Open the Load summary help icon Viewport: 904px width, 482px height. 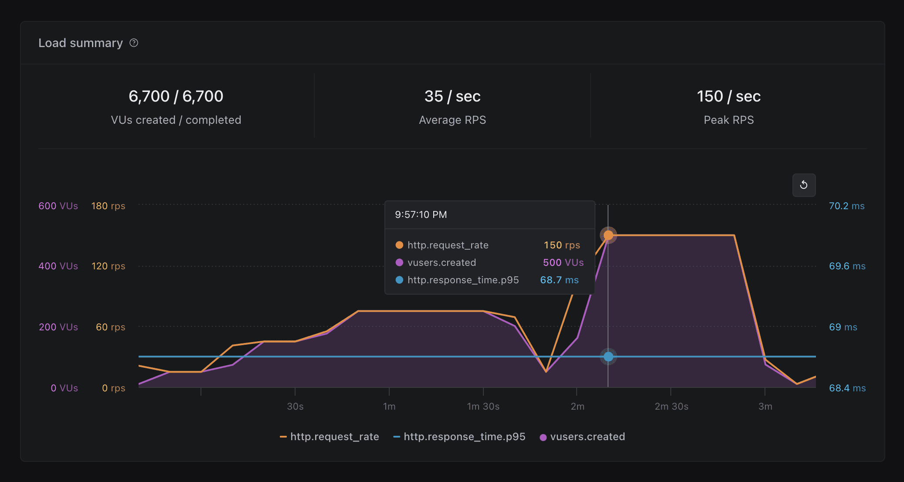coord(134,43)
